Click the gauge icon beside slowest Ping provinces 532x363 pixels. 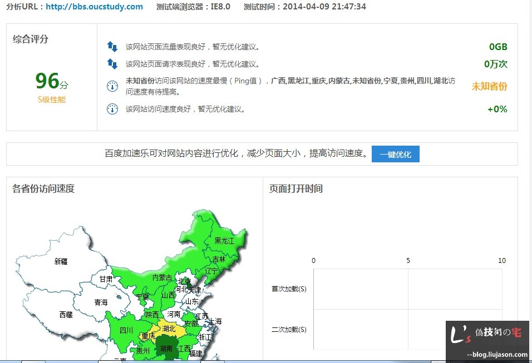tap(112, 86)
